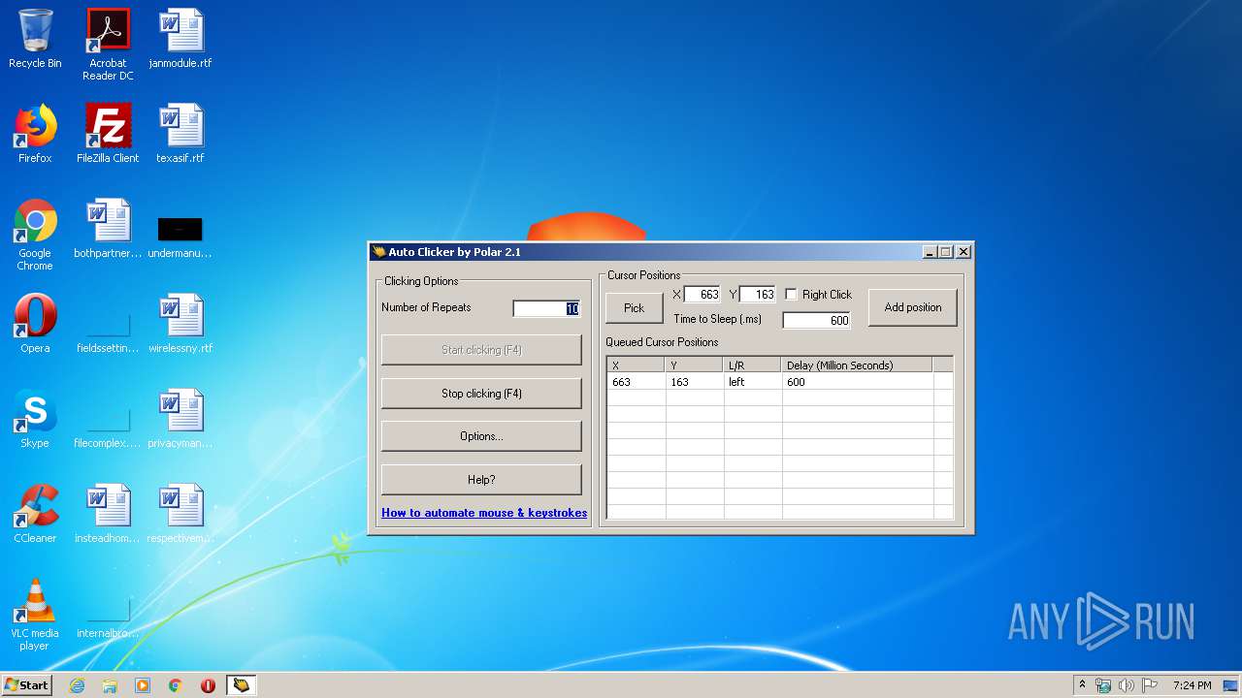This screenshot has width=1242, height=698.
Task: Select the respectivem document icon
Action: 180,514
